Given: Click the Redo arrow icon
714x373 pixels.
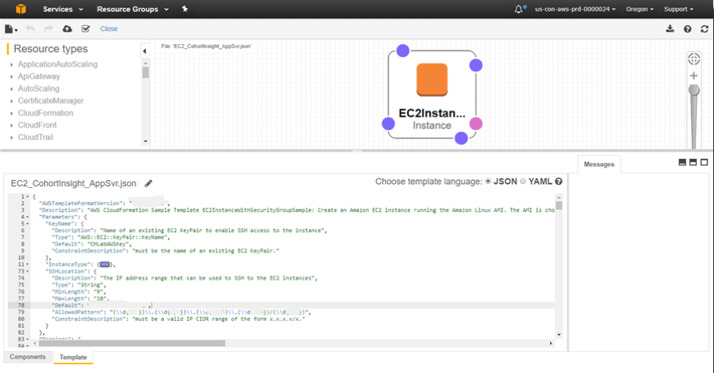Looking at the screenshot, I should [x=48, y=29].
